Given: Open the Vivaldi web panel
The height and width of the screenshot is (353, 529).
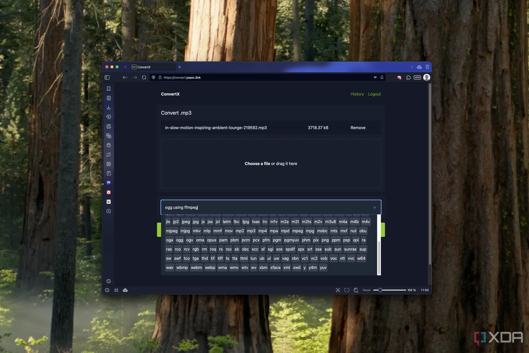Looking at the screenshot, I should pyautogui.click(x=109, y=192).
